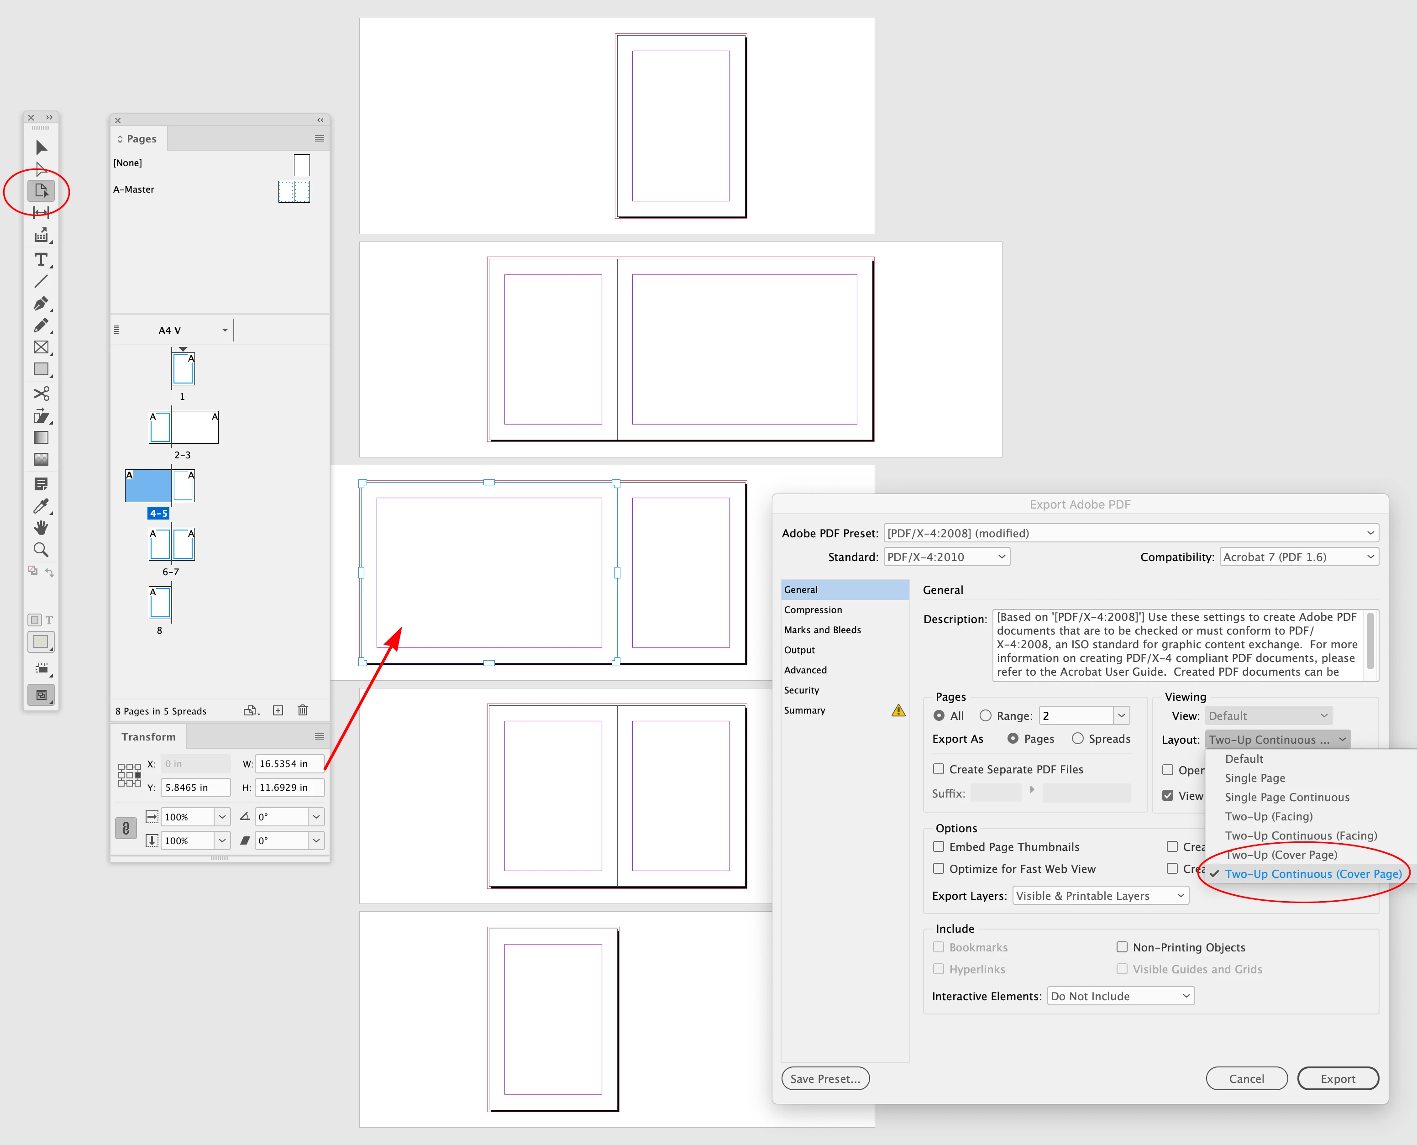Check Embed Page Thumbnails option
This screenshot has width=1417, height=1145.
938,847
